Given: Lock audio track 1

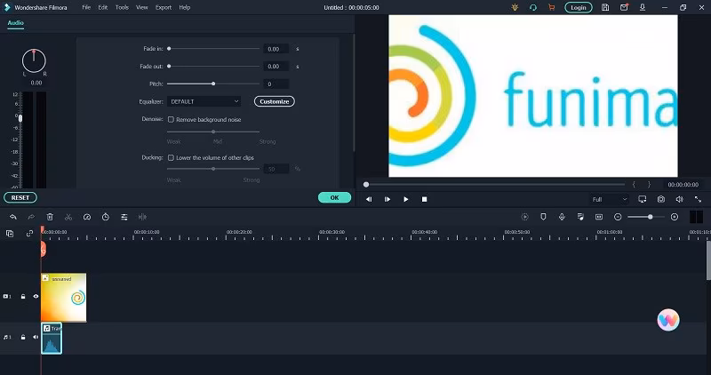Looking at the screenshot, I should coord(23,338).
